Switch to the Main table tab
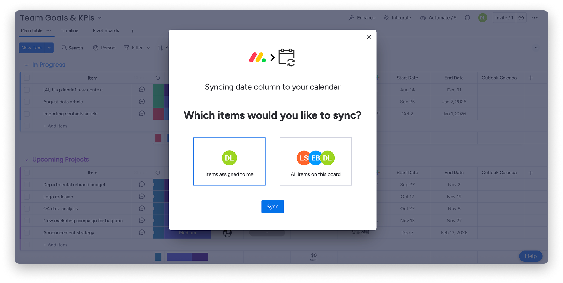563x283 pixels. (32, 30)
